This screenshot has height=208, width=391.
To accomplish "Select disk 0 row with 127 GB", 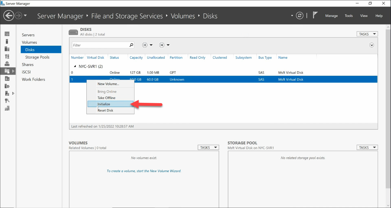I will click(223, 73).
